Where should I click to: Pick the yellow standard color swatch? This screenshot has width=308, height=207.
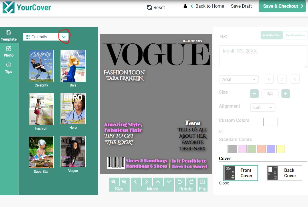281,149
